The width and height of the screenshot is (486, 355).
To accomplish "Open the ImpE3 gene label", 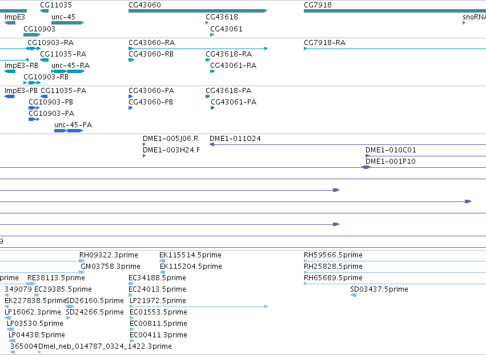I will point(15,17).
